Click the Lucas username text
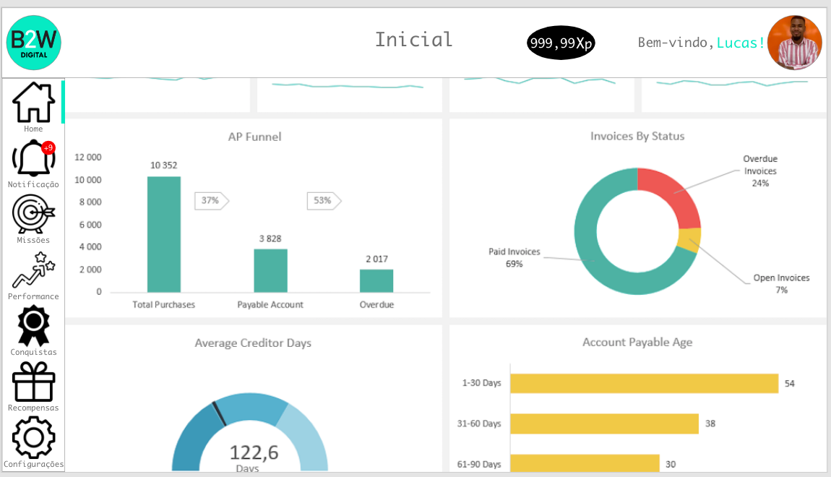 coord(740,43)
